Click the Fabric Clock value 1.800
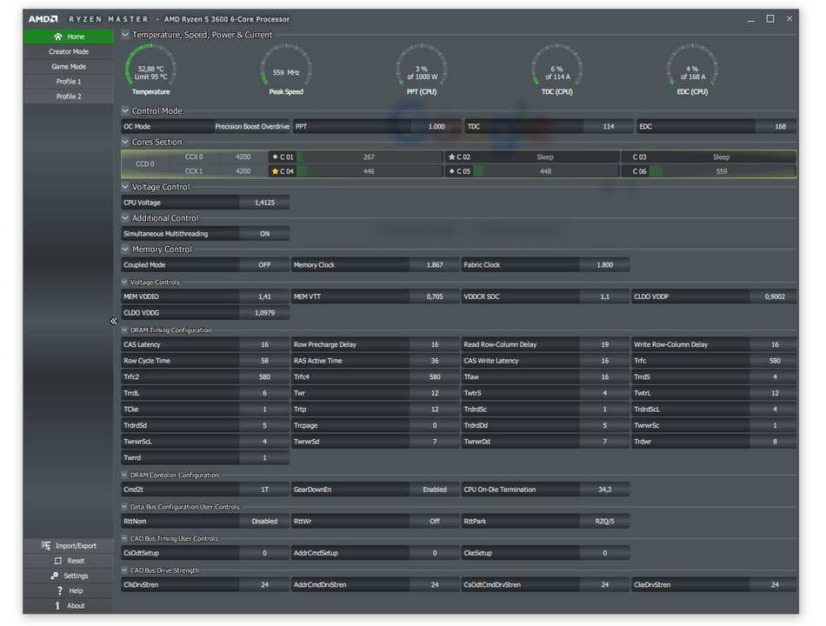Image resolution: width=826 pixels, height=626 pixels. pyautogui.click(x=605, y=264)
